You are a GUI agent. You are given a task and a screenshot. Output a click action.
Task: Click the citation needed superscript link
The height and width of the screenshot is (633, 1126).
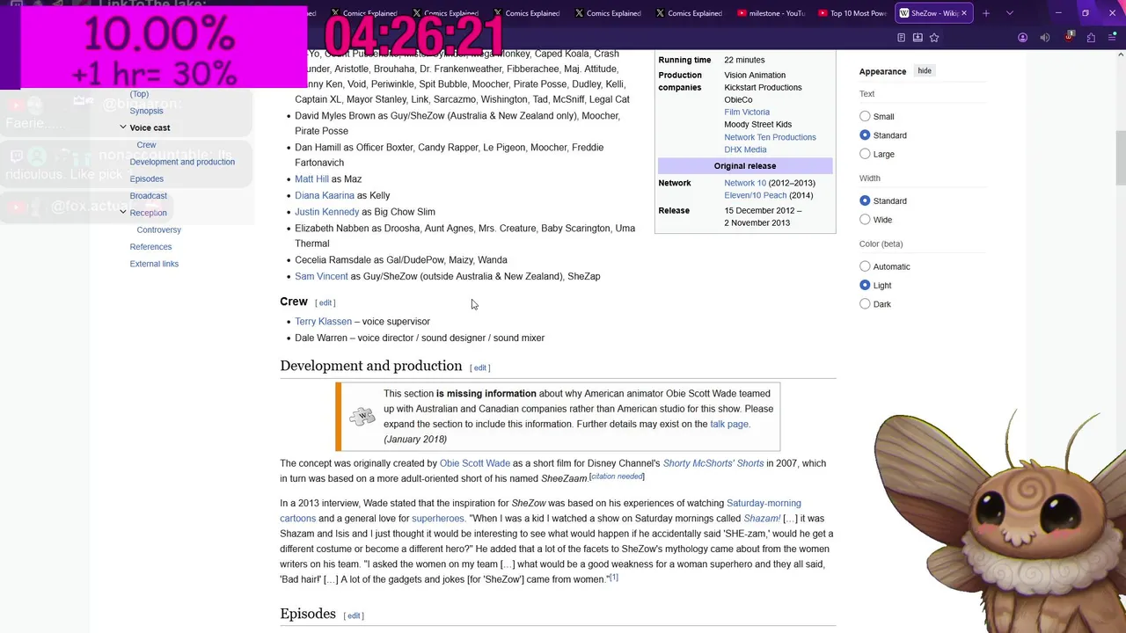(617, 477)
